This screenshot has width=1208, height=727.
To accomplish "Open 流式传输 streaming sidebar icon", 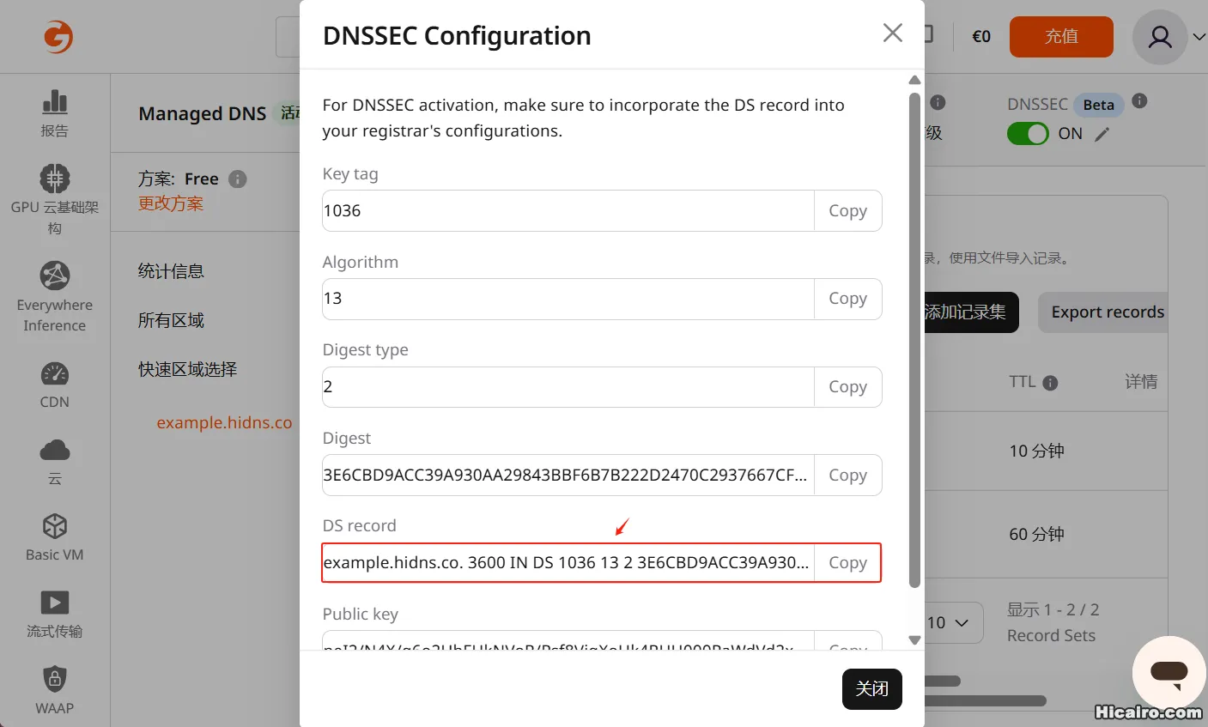I will [x=55, y=603].
